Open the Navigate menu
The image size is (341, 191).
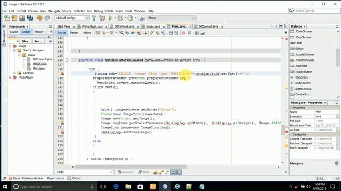pos(54,11)
